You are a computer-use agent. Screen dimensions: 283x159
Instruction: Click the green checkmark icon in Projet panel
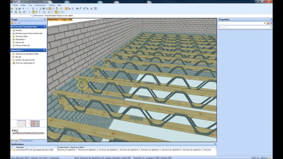pos(19,23)
